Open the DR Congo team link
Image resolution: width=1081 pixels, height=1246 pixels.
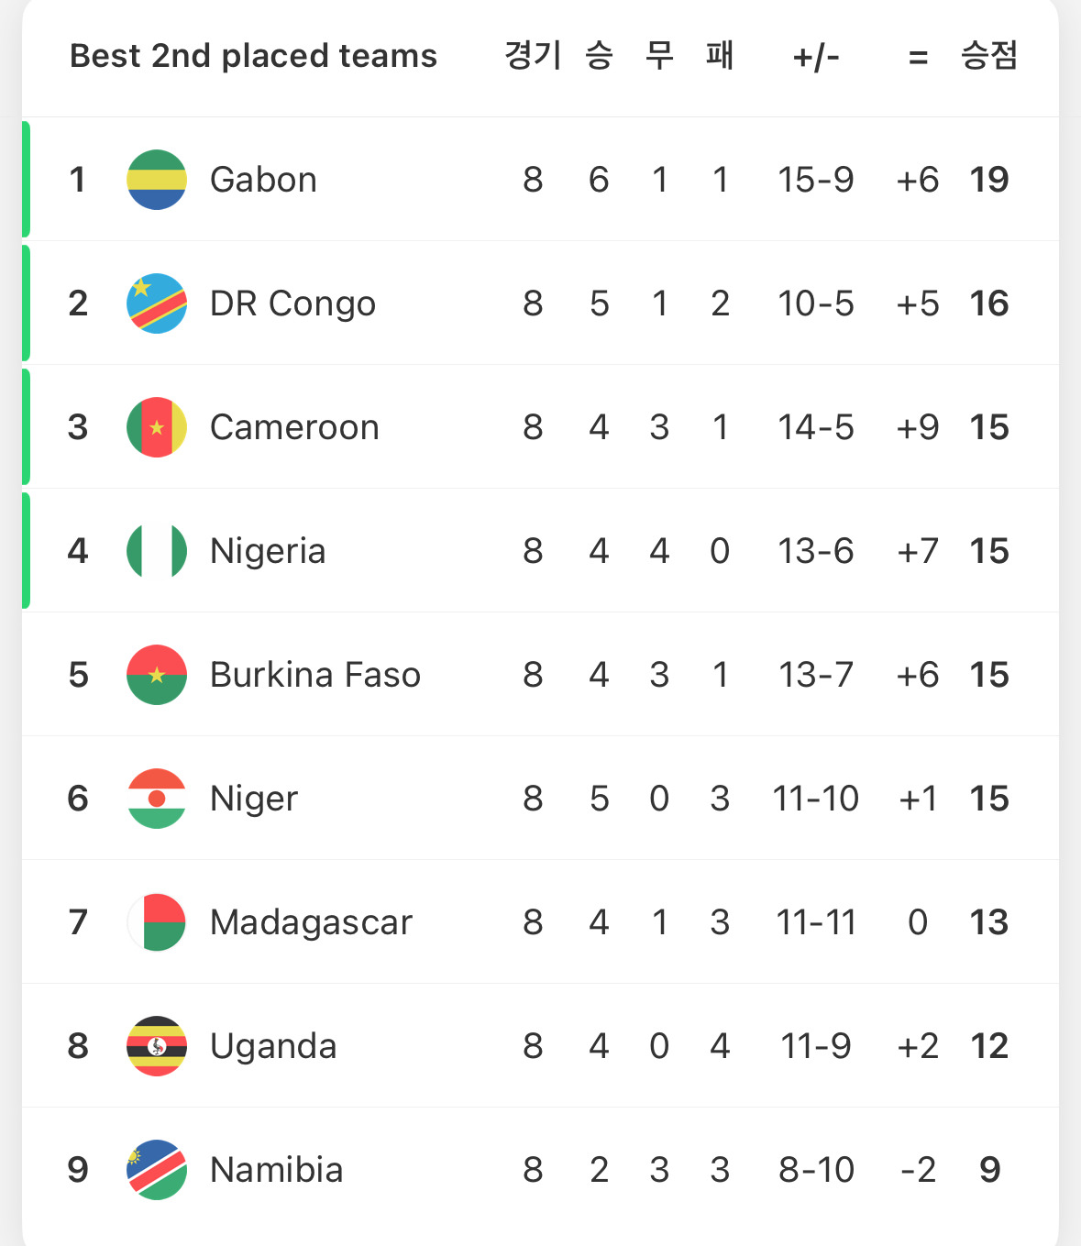[x=292, y=303]
